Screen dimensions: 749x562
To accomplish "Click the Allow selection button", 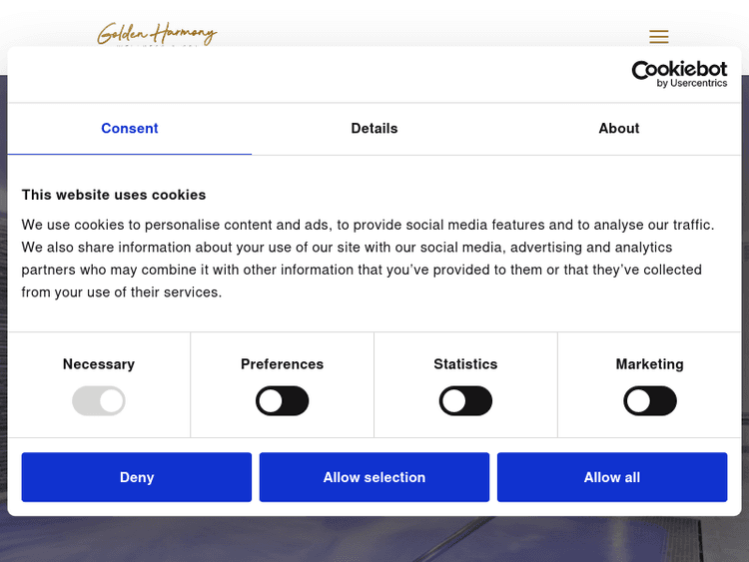I will [374, 477].
